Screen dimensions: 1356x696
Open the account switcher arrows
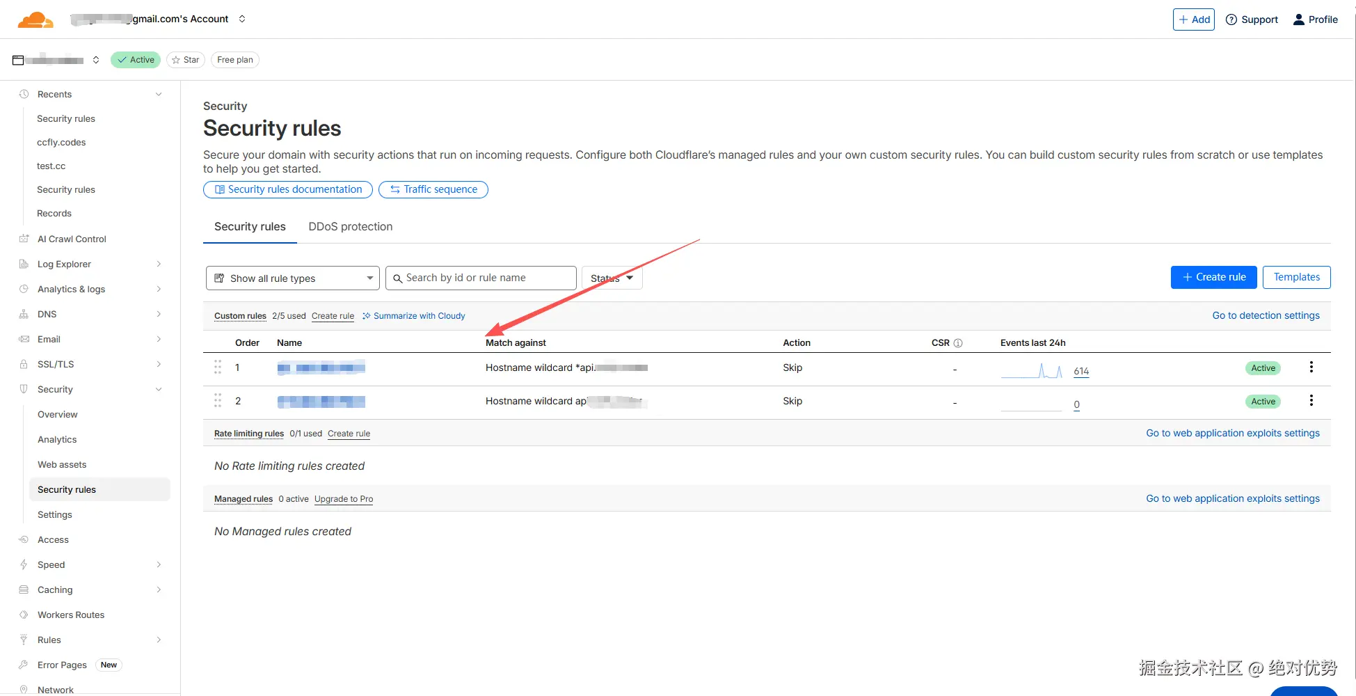242,19
